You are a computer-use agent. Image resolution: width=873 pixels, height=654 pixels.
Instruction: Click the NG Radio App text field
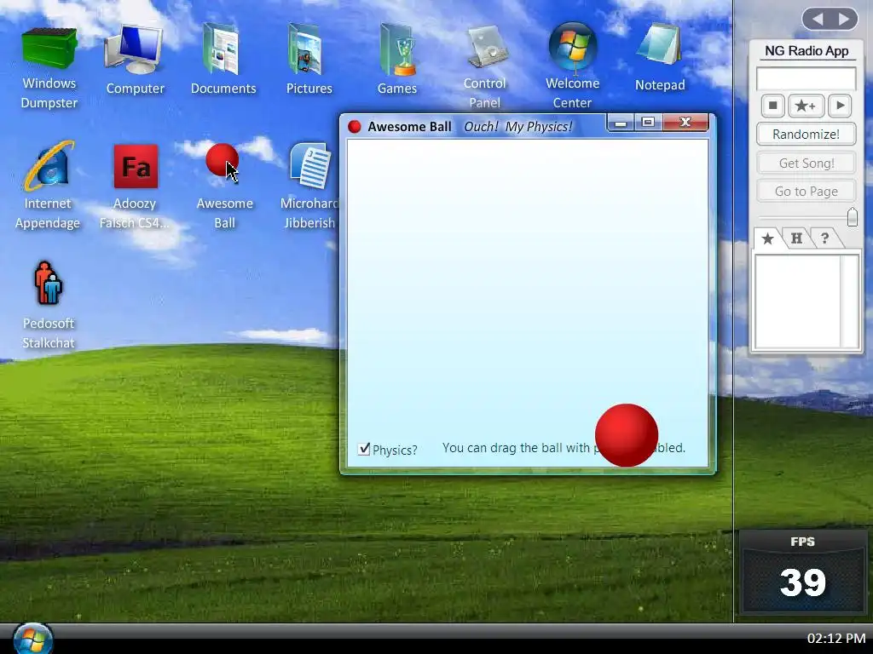(806, 78)
